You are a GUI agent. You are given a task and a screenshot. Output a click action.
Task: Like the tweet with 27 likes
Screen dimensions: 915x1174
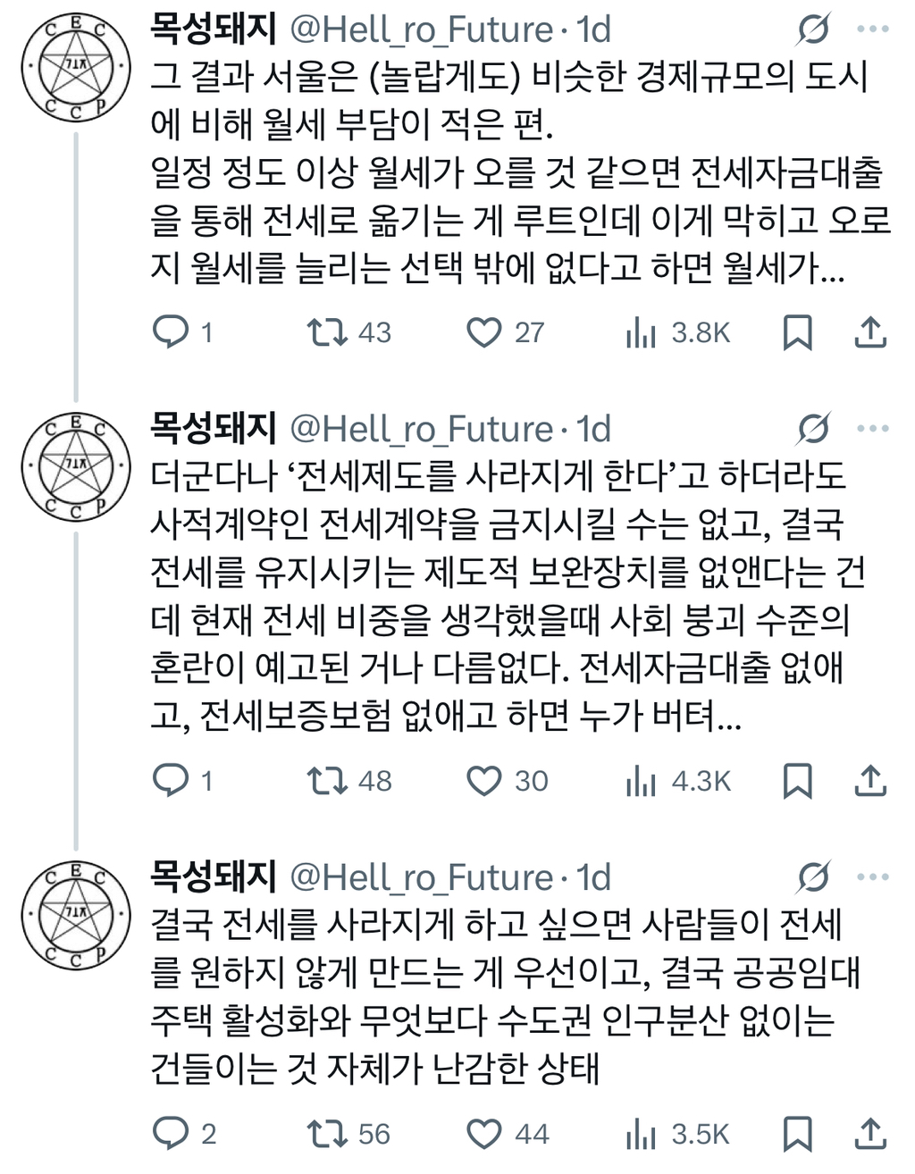click(x=484, y=332)
